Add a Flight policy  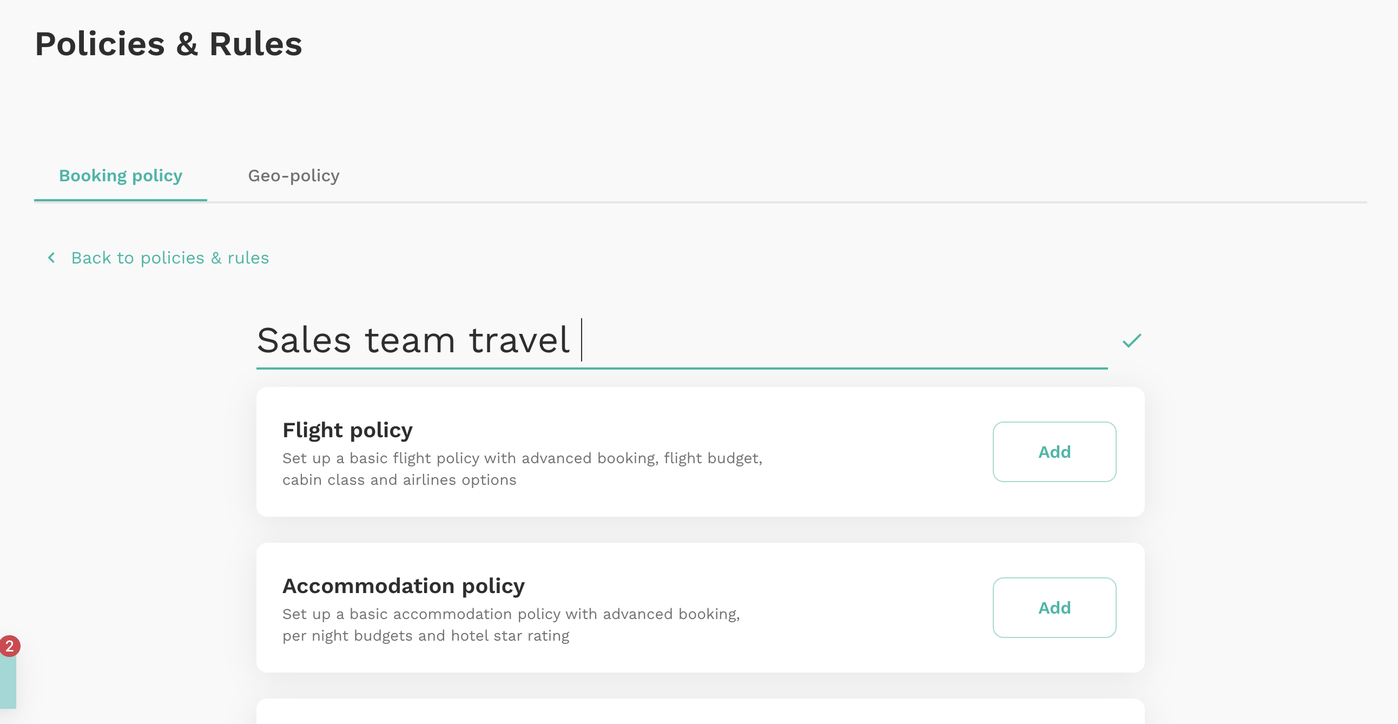click(1054, 452)
